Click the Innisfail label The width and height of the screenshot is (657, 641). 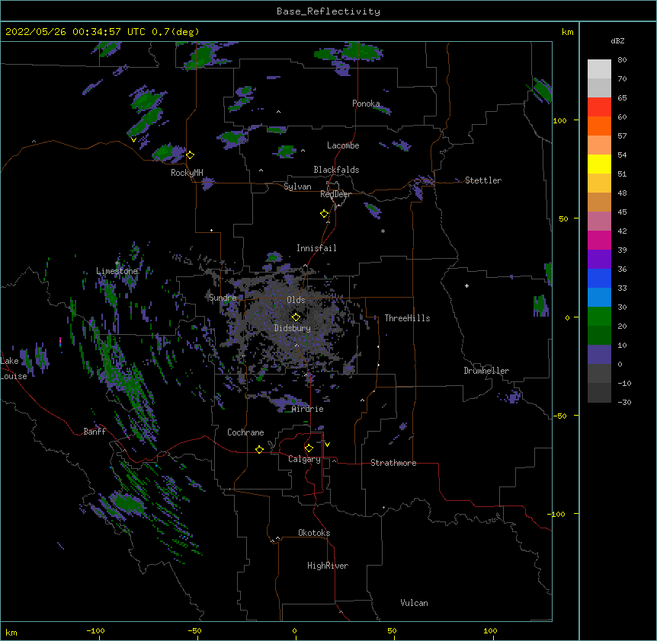[316, 248]
